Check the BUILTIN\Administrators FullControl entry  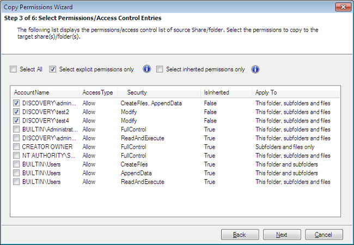[16, 129]
